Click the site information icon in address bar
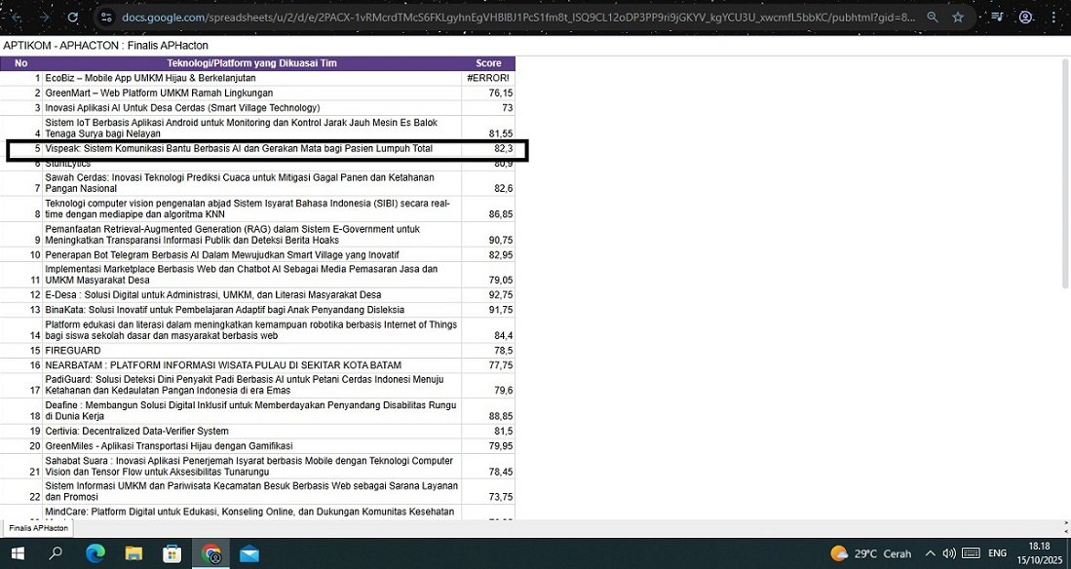This screenshot has width=1071, height=569. click(106, 18)
